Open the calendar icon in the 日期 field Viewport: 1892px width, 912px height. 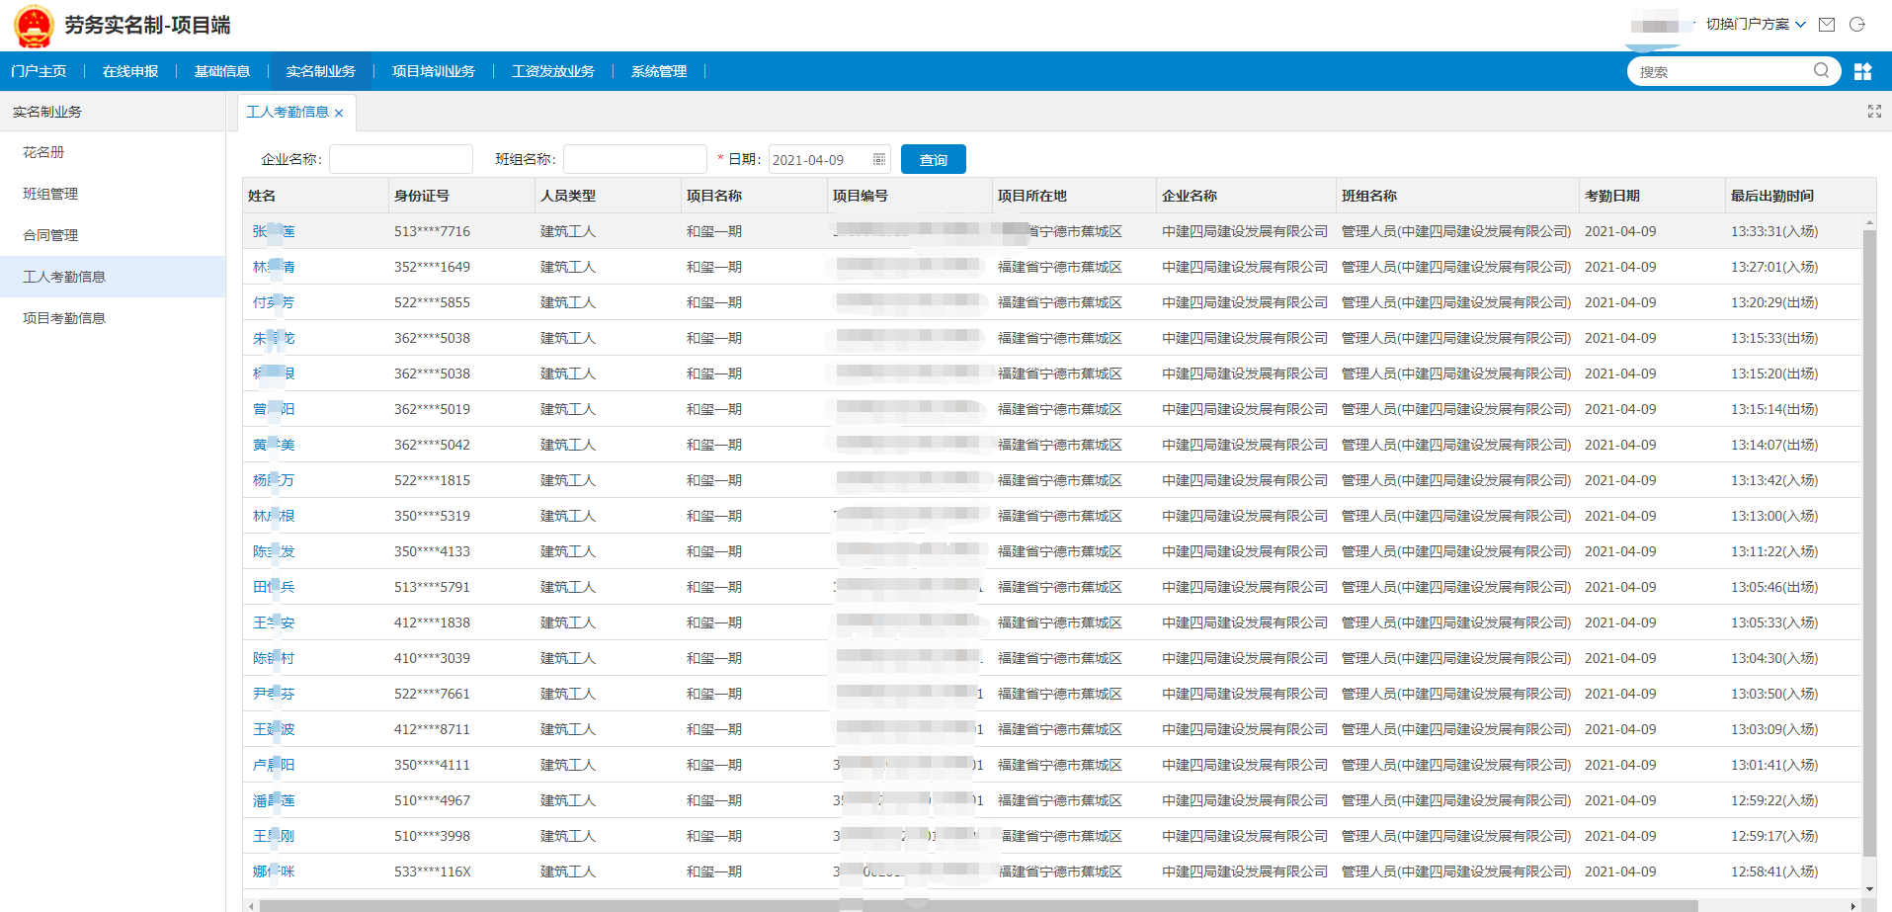click(879, 159)
